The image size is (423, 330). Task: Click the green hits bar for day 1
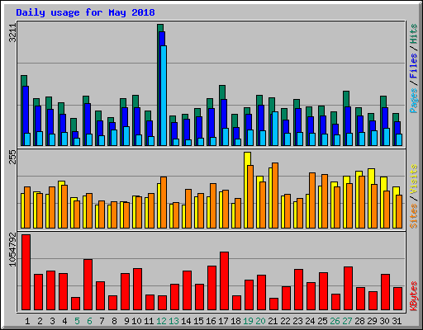tap(24, 80)
